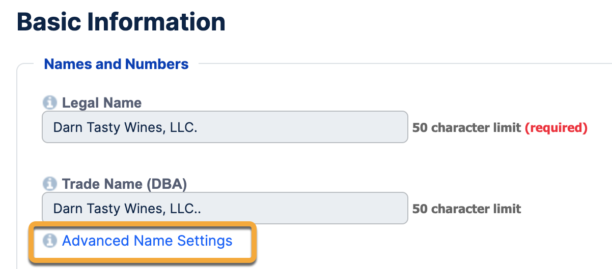Focus the Legal Name text field
The image size is (612, 269).
pos(224,127)
